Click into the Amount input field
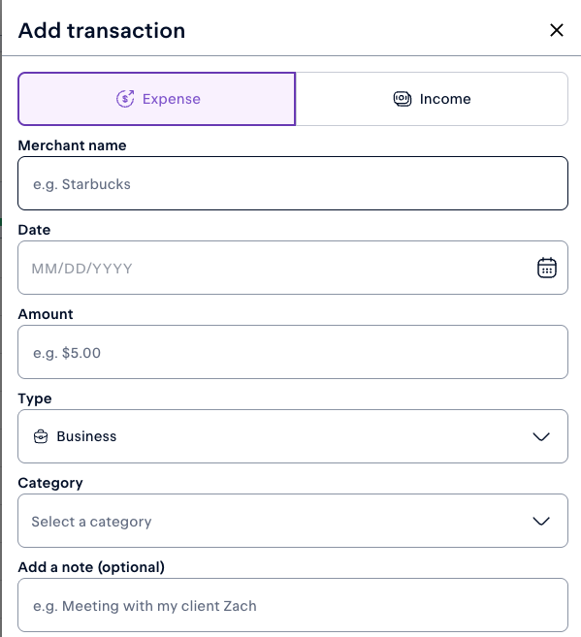 [x=293, y=352]
